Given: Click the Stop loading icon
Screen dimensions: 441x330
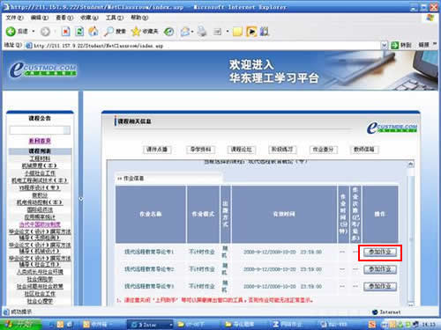Looking at the screenshot, I should click(x=65, y=31).
